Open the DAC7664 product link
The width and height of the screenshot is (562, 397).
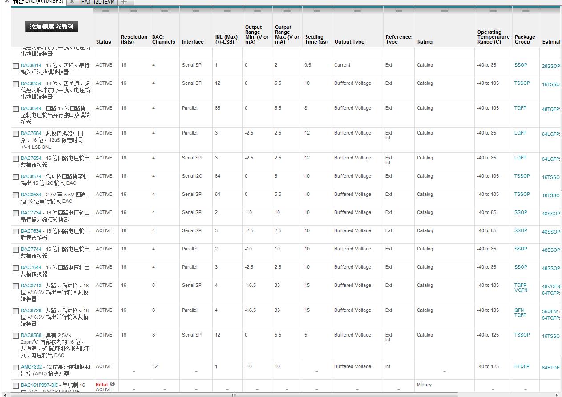[31, 133]
